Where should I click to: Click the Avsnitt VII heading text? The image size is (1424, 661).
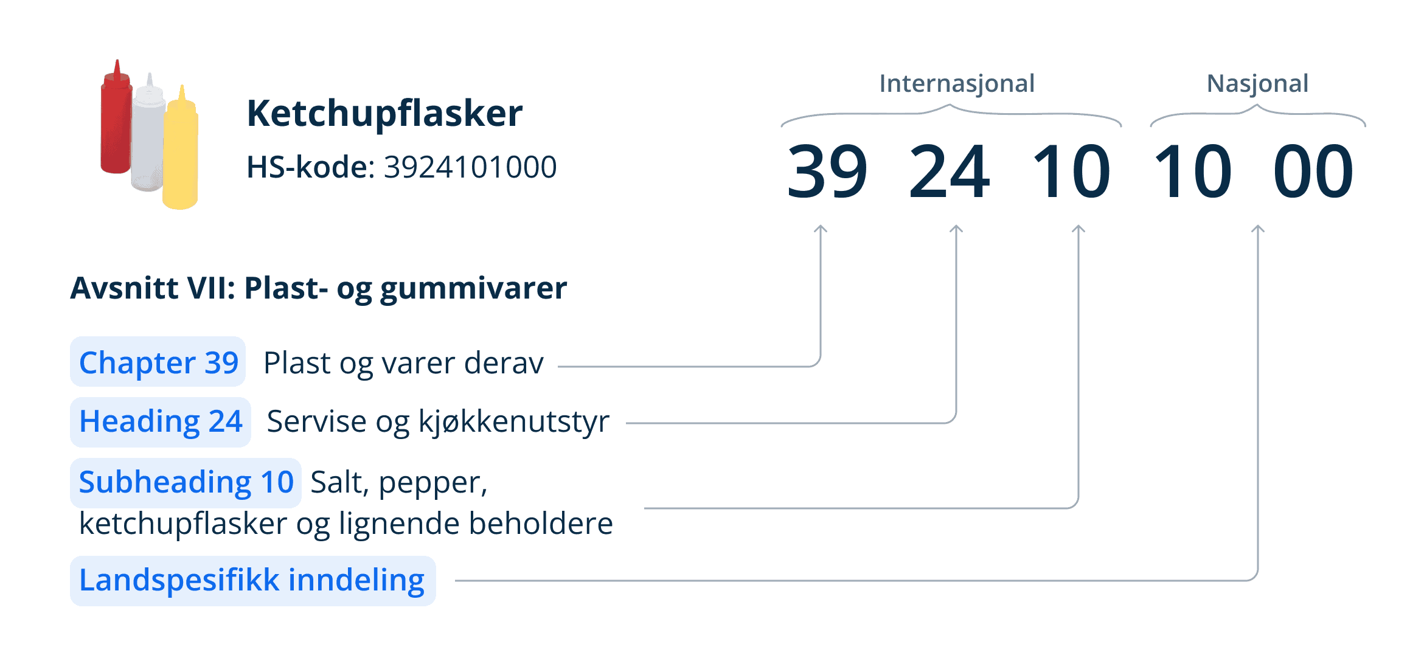(318, 288)
